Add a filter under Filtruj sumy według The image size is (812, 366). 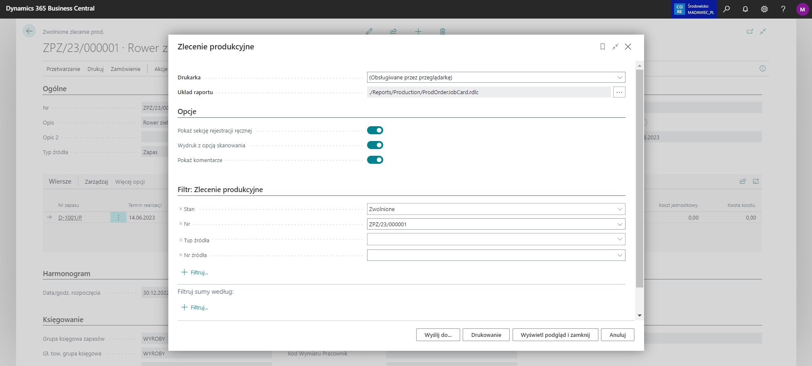coord(195,307)
